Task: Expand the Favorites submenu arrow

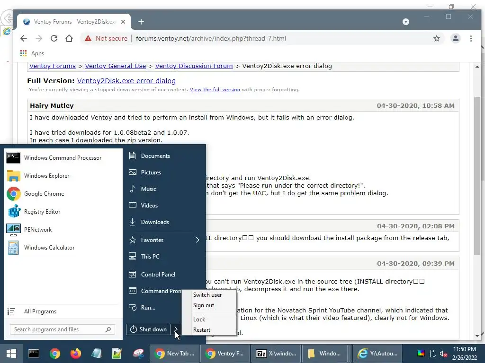Action: 198,240
